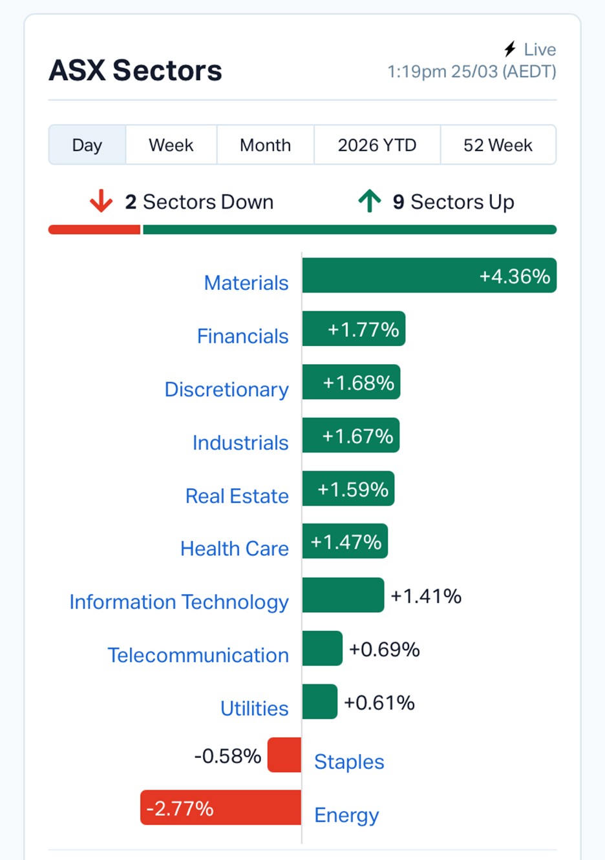Screen dimensions: 605x860
Task: View the Real Estate sector
Action: pos(237,496)
